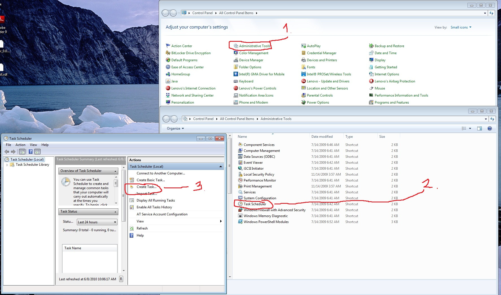
Task: Go back in the Administrative Tools window
Action: click(166, 119)
